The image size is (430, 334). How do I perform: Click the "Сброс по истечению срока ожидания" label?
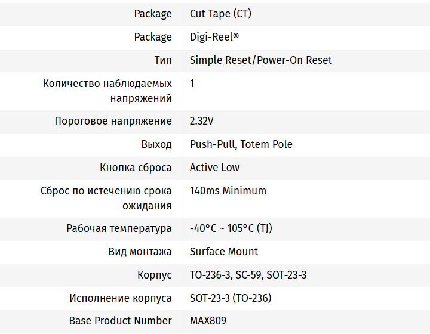106,198
